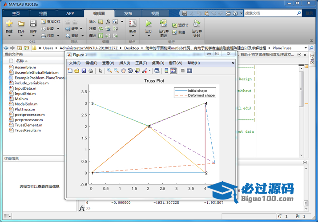Open the Brush color dropdown in Figure 1
Image resolution: width=318 pixels, height=222 pixels.
pyautogui.click(x=150, y=71)
